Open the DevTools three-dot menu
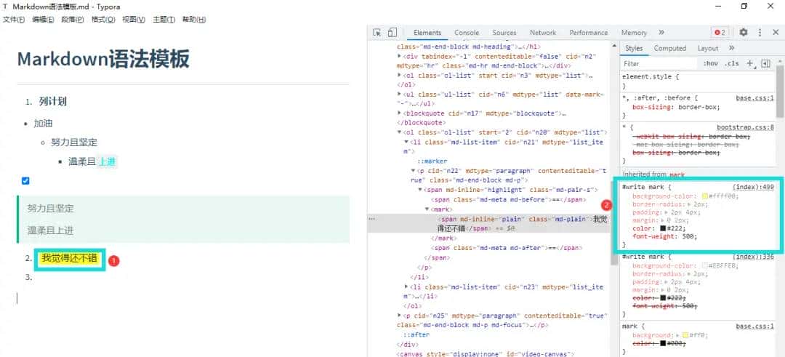The image size is (785, 357). 760,33
